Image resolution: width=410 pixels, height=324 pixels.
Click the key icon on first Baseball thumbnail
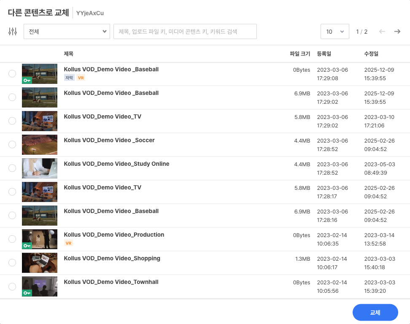coord(27,79)
